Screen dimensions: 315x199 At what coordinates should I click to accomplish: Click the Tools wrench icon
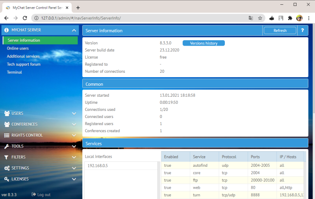[7, 146]
